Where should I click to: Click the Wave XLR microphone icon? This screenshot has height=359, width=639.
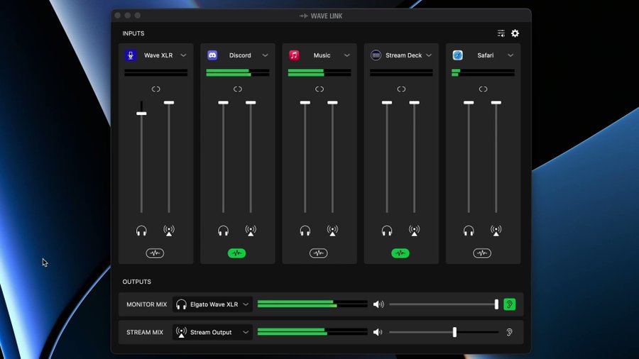[131, 55]
